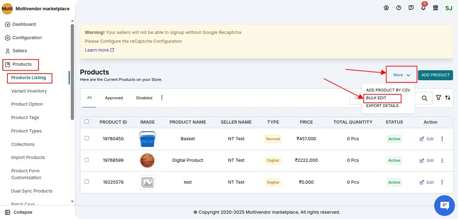Click the ADD PRODUCT button
458x219 pixels.
435,75
